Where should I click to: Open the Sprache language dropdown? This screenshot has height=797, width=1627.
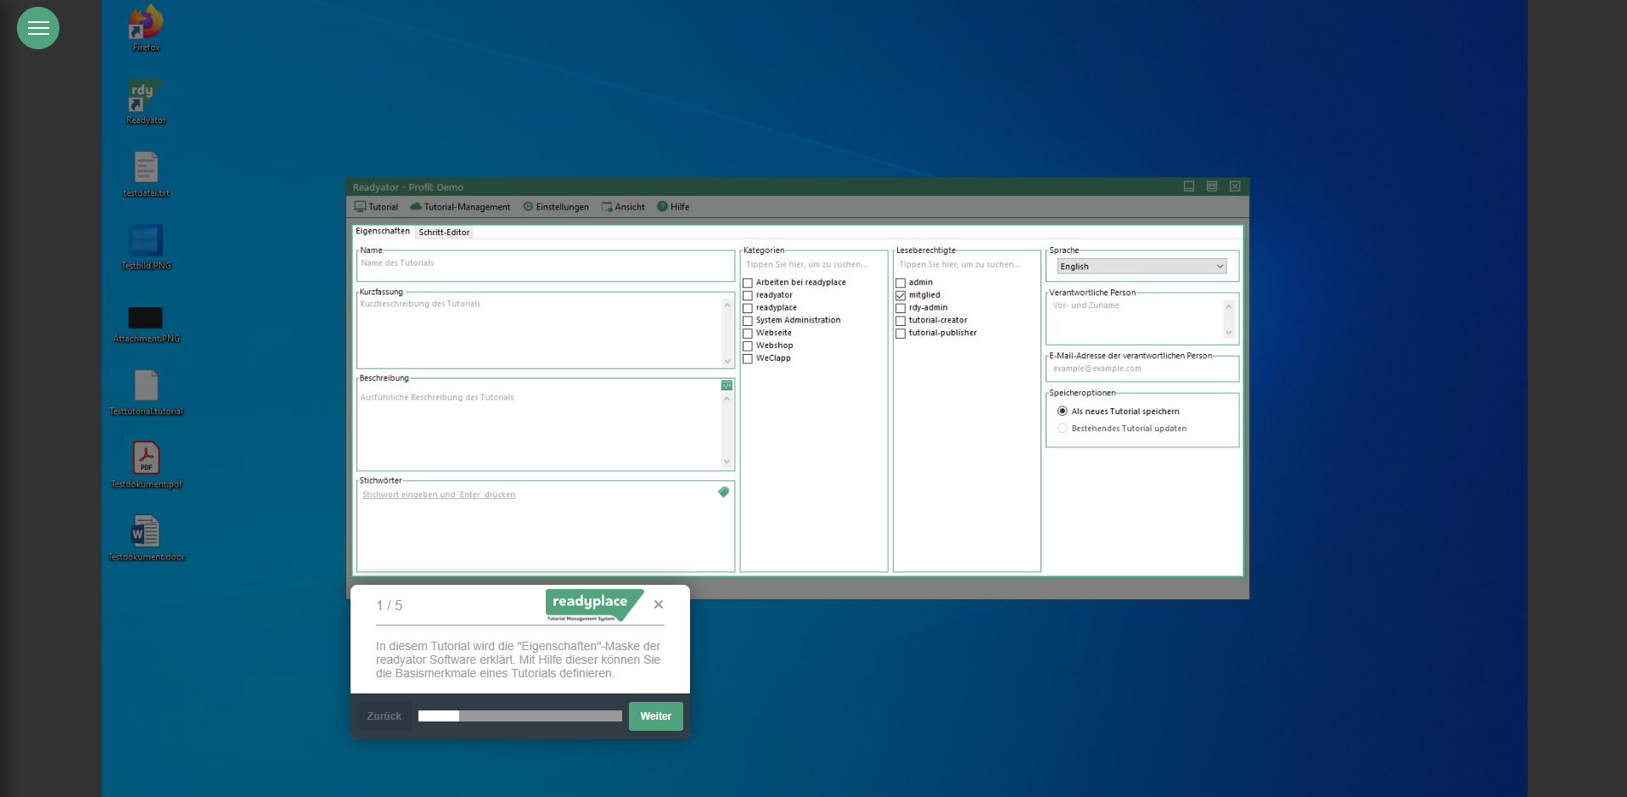[x=1142, y=267]
